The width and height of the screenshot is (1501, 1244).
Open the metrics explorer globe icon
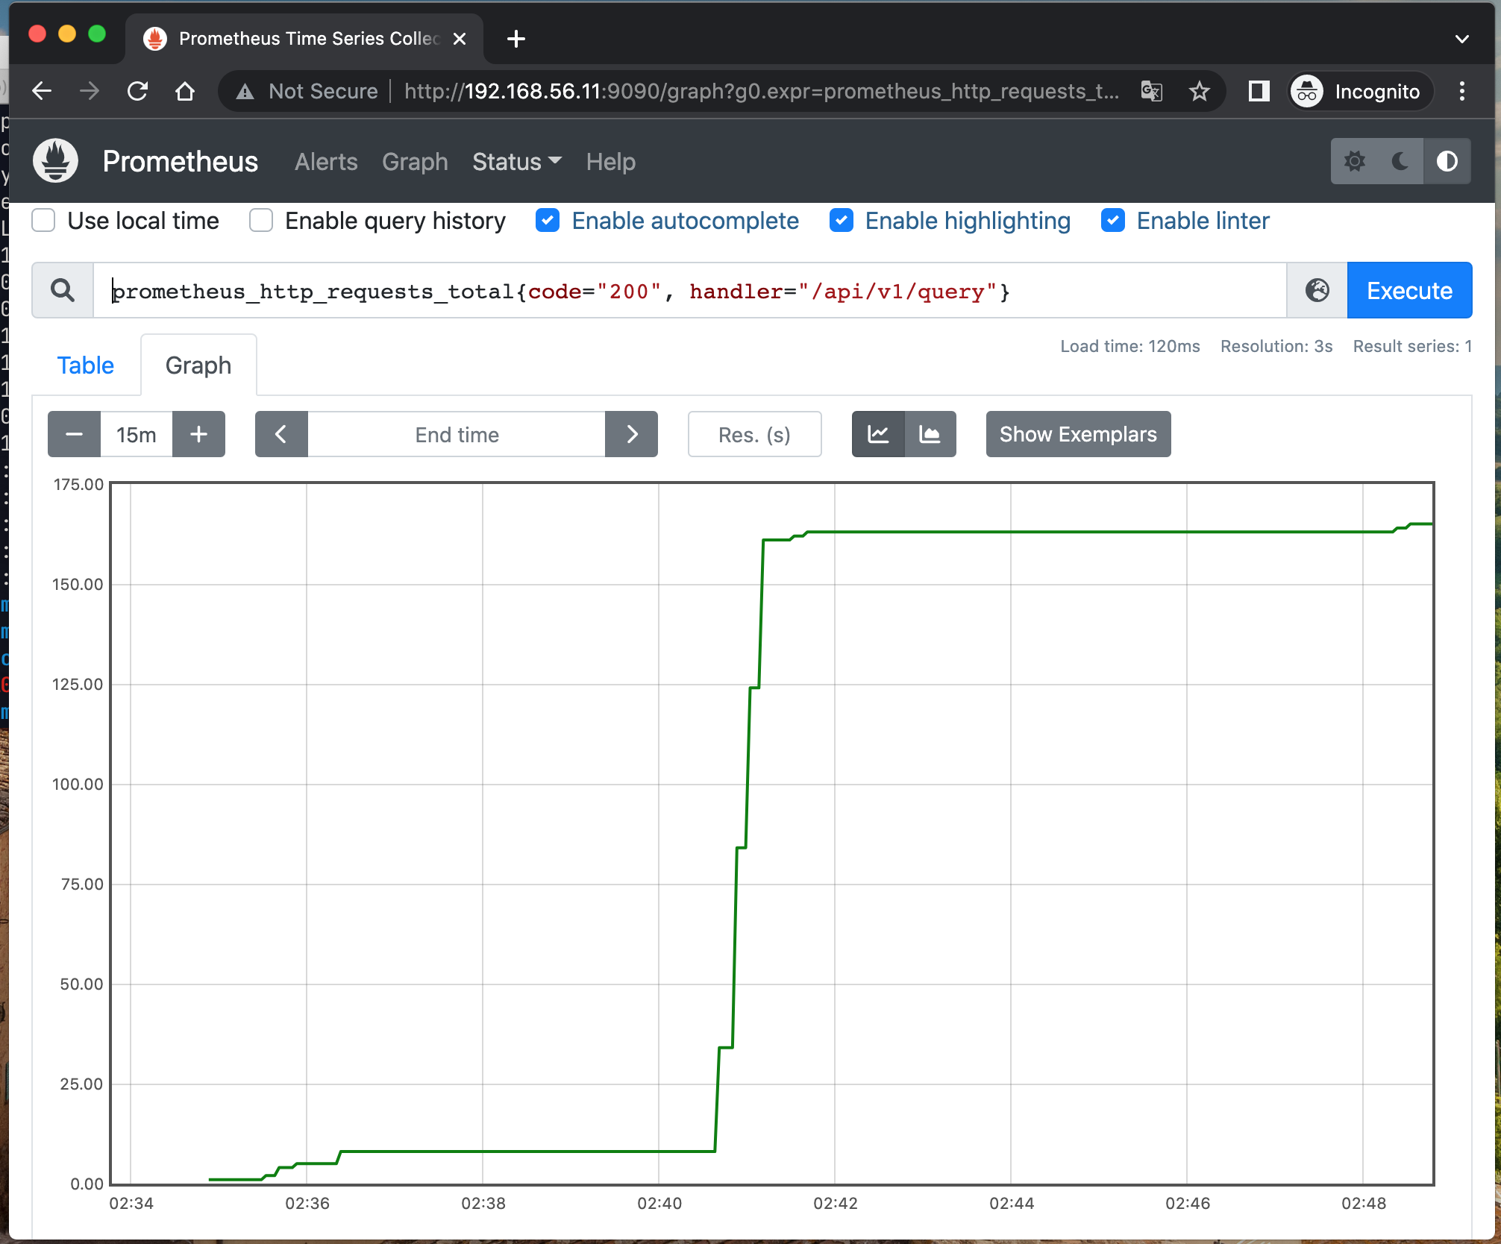click(x=1317, y=290)
